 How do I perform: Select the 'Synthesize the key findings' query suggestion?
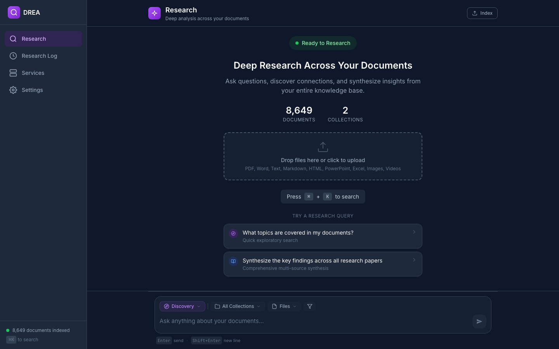tap(323, 264)
